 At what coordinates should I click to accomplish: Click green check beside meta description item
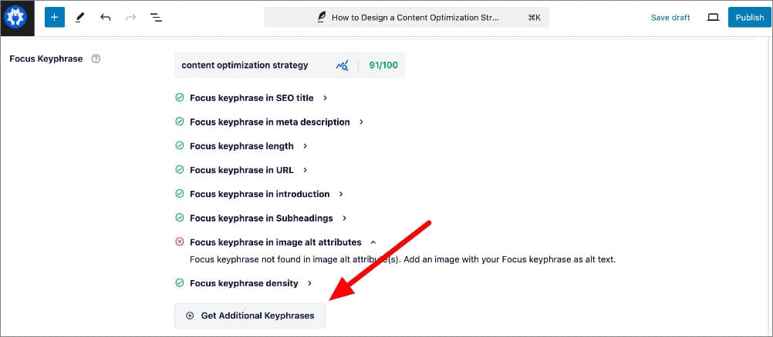(x=180, y=122)
